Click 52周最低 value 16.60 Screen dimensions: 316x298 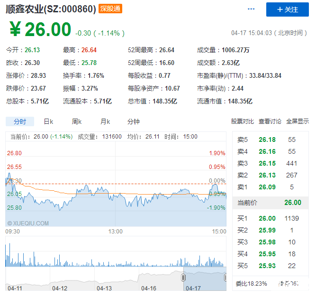click(x=167, y=63)
